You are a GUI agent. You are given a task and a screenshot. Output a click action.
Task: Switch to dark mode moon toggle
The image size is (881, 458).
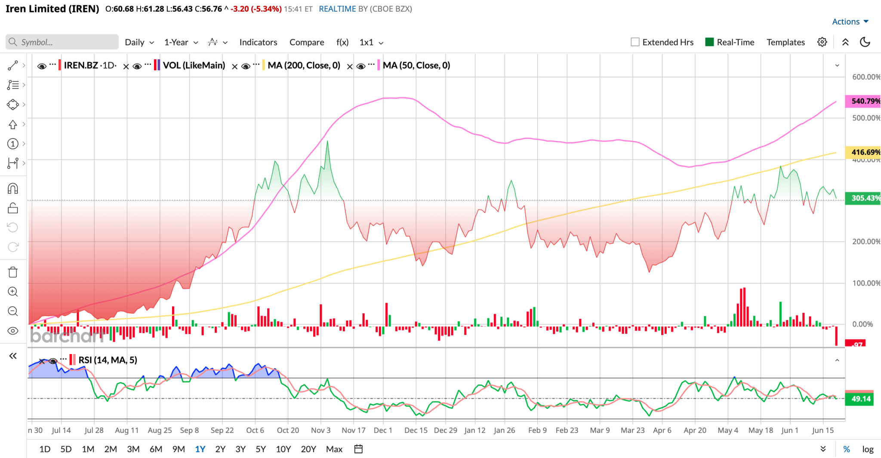pos(865,42)
